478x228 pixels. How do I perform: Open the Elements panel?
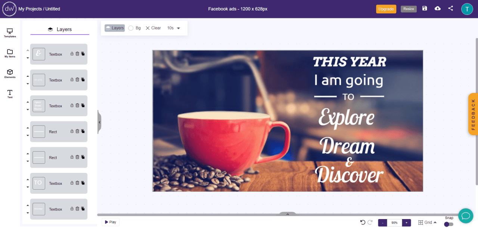tap(10, 74)
